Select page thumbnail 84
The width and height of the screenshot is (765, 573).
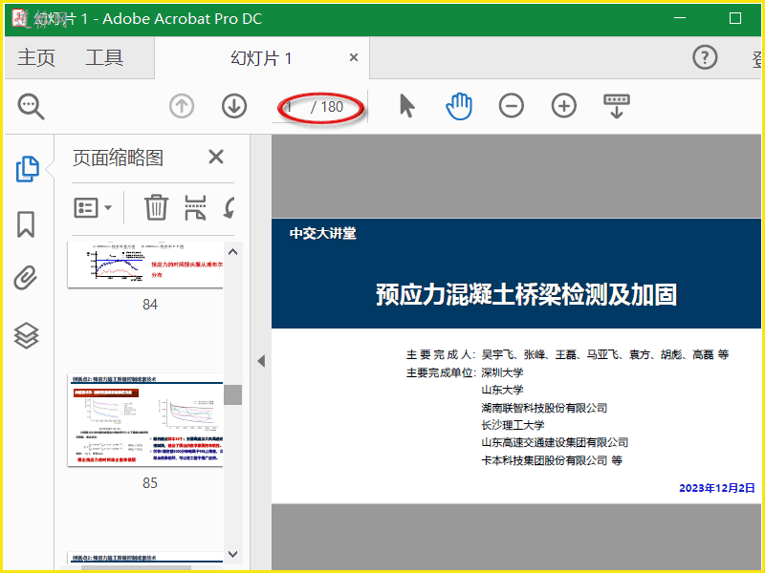coord(145,265)
